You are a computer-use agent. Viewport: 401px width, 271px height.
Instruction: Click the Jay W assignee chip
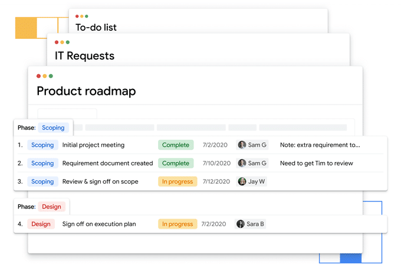(x=251, y=181)
